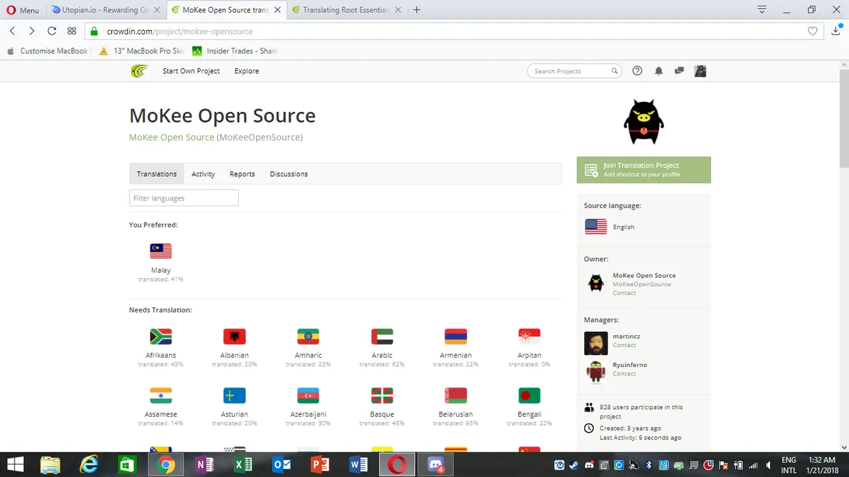This screenshot has width=849, height=477.
Task: Click Contact under martincz
Action: point(624,345)
